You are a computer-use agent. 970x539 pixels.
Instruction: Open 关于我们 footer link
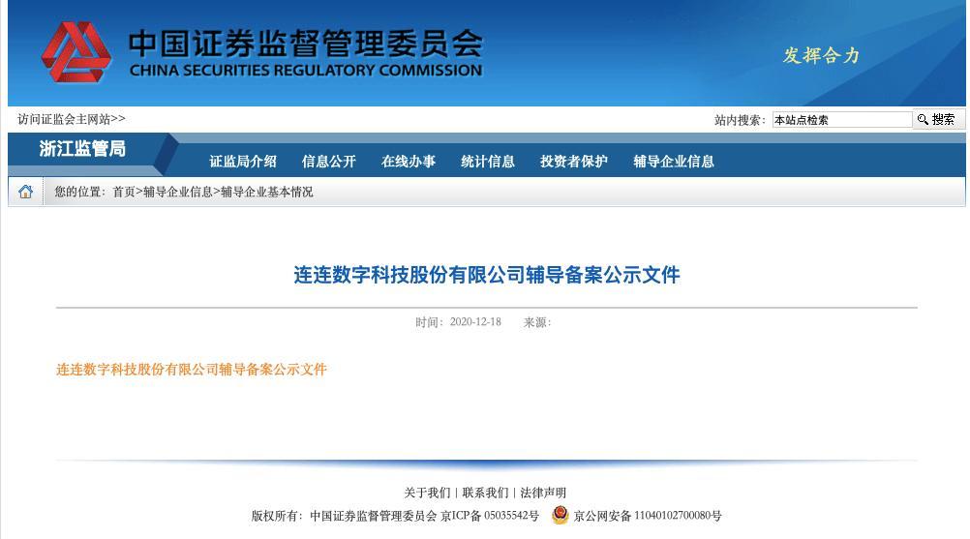tap(427, 493)
